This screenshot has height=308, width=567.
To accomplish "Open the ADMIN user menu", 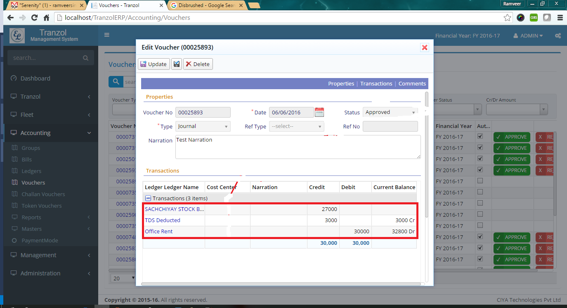I will tap(528, 36).
